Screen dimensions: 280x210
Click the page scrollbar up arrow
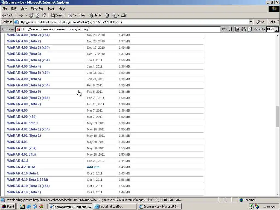(277, 36)
